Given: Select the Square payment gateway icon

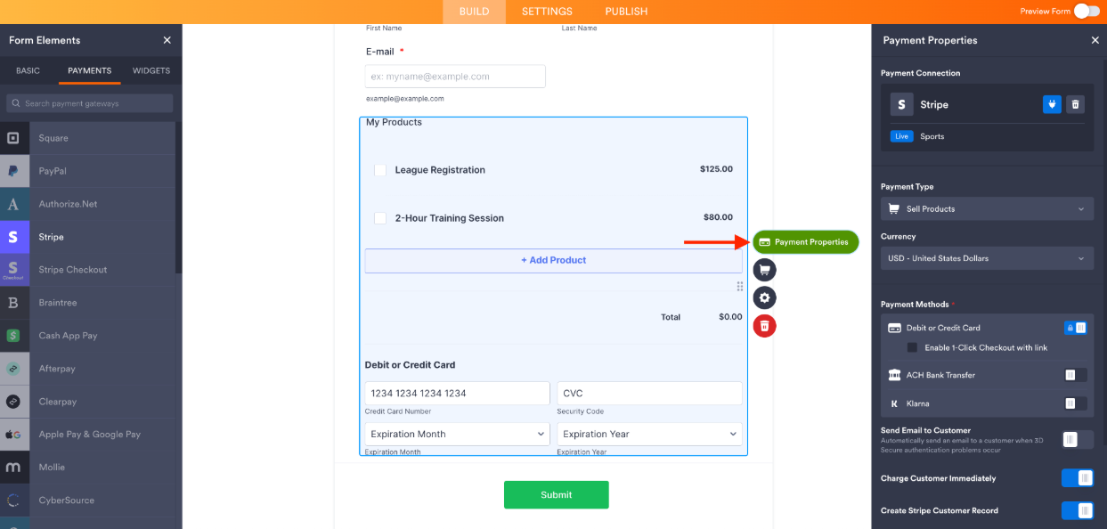Looking at the screenshot, I should click(x=13, y=138).
